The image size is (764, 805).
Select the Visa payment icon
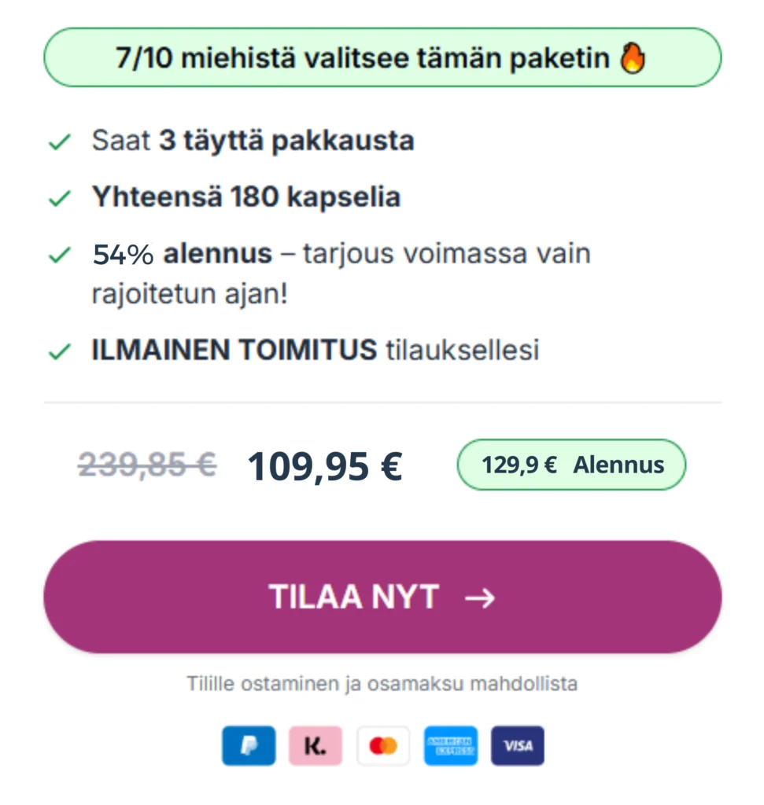click(518, 745)
